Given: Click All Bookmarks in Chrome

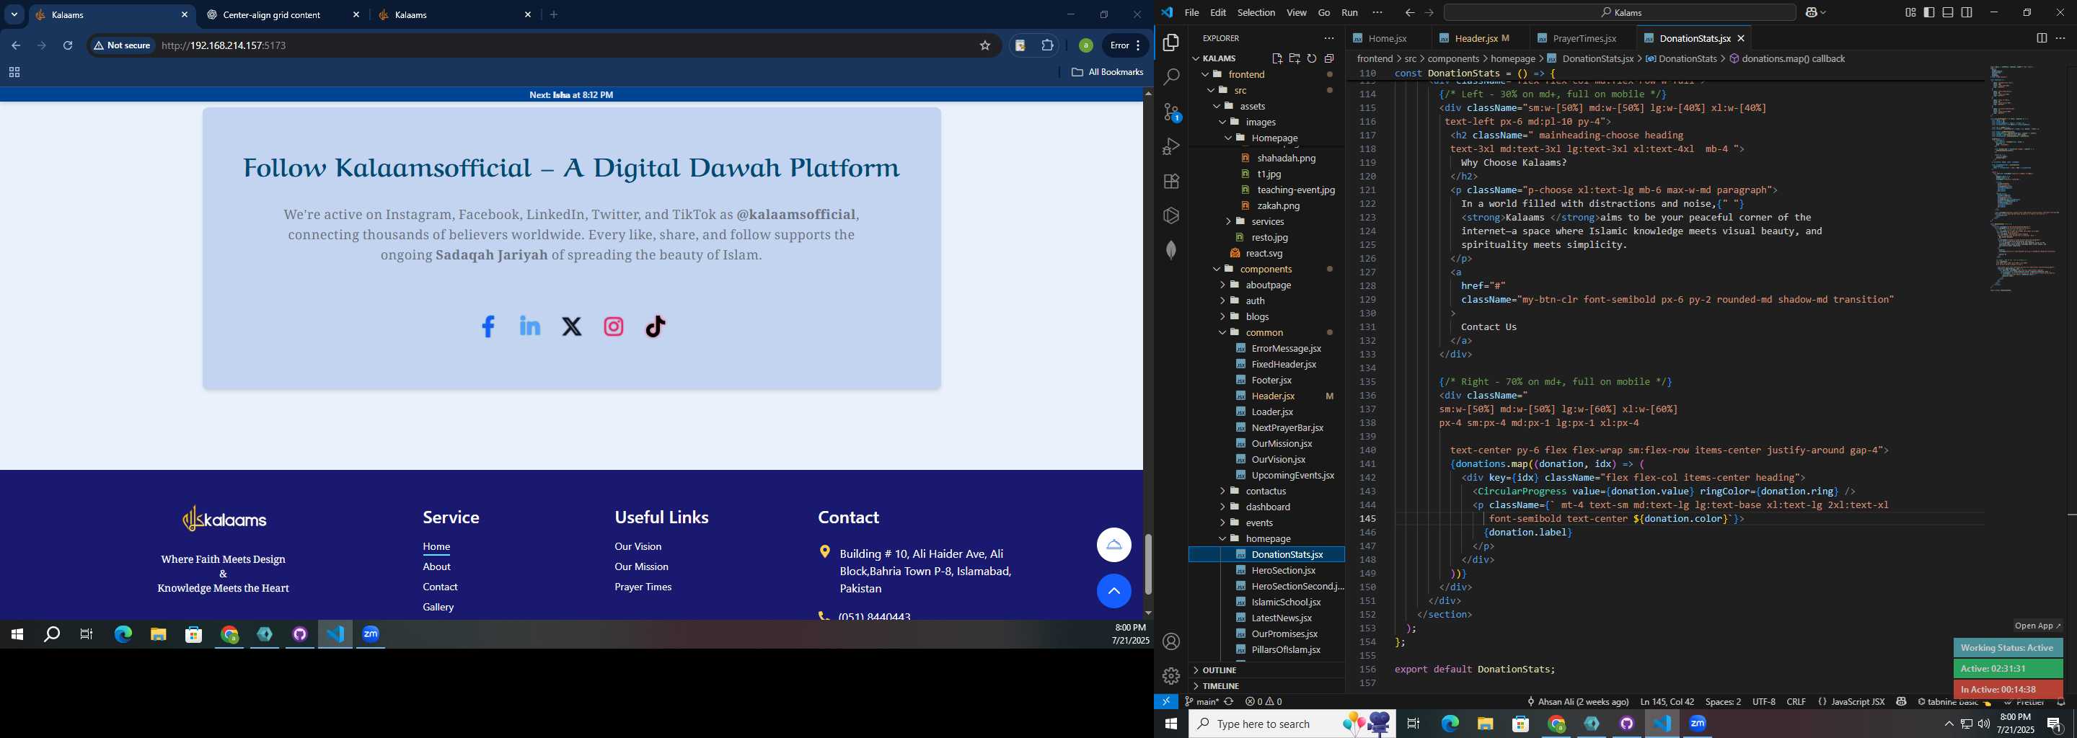Looking at the screenshot, I should point(1107,73).
